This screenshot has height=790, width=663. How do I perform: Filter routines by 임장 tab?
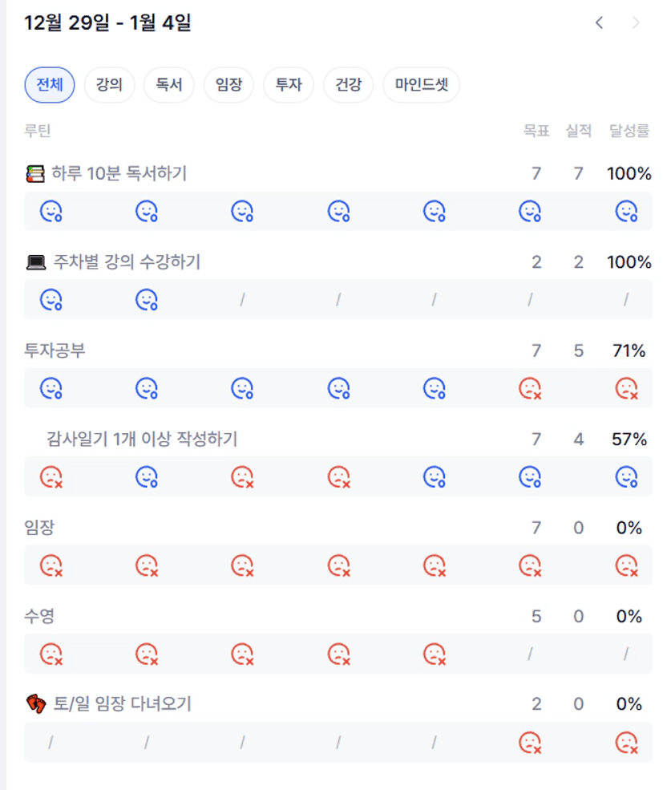(x=228, y=85)
